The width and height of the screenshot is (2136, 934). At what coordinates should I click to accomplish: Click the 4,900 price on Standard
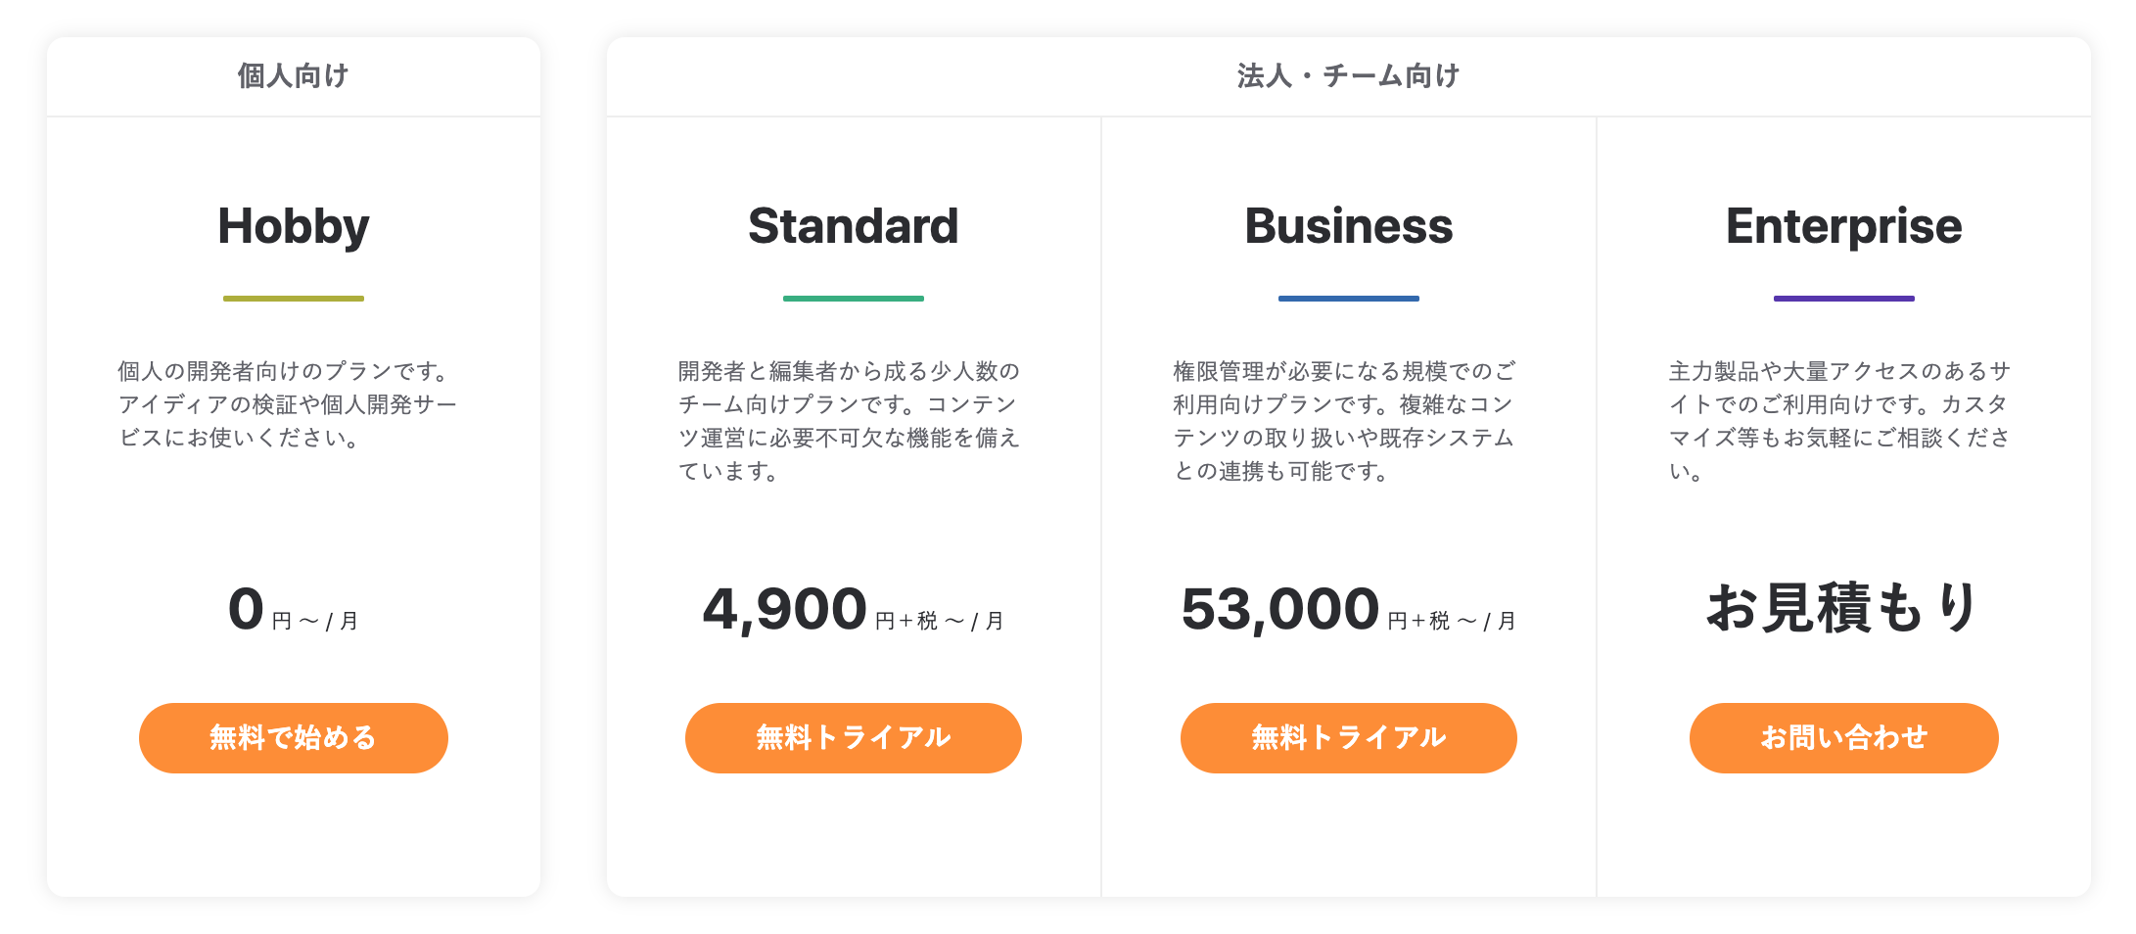point(785,609)
